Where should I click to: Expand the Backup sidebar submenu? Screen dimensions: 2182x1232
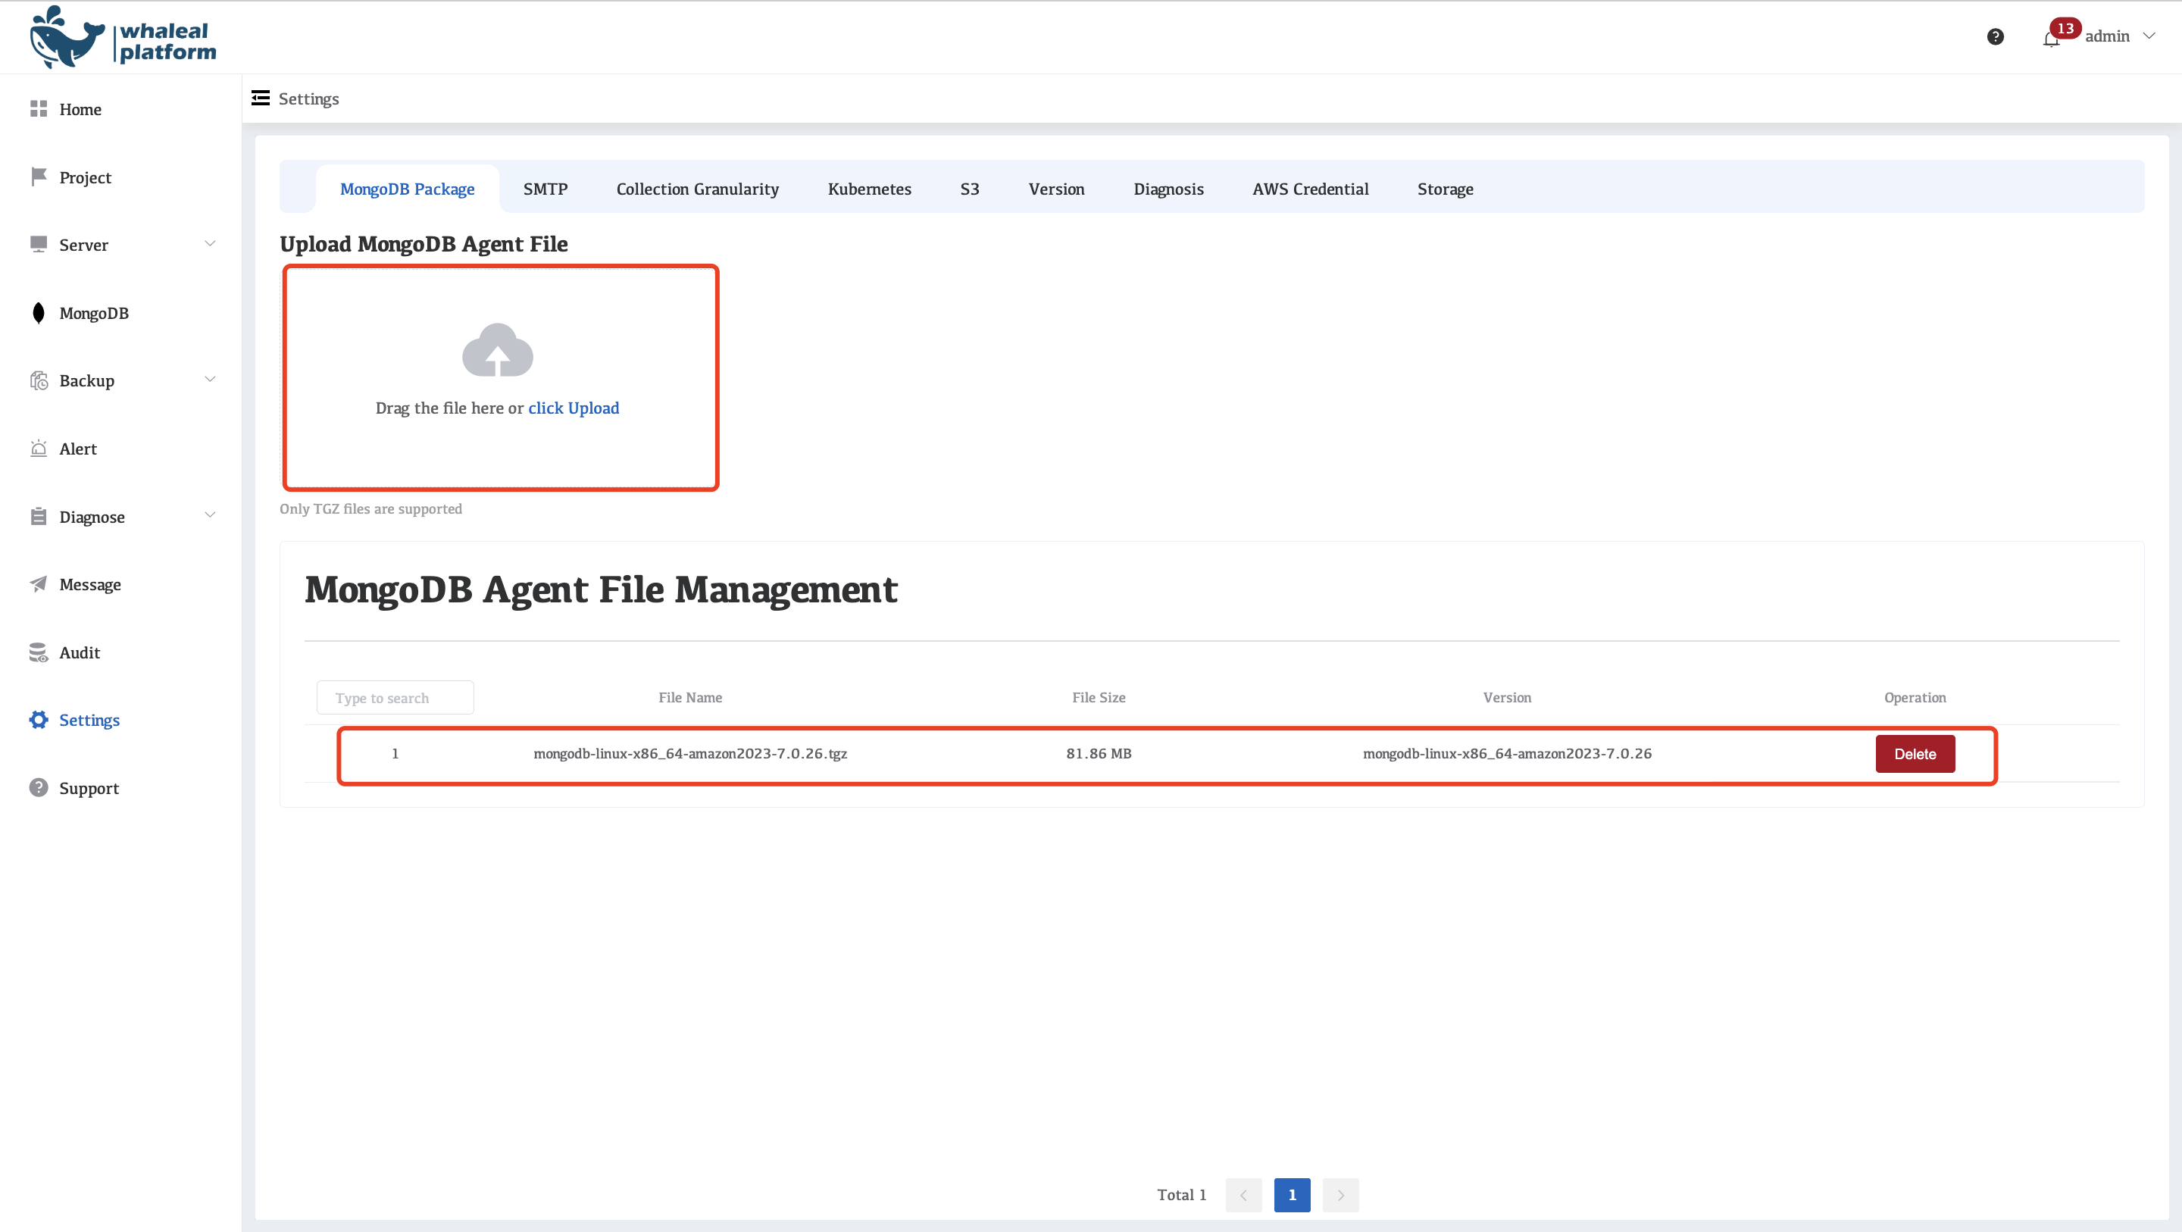pos(210,380)
